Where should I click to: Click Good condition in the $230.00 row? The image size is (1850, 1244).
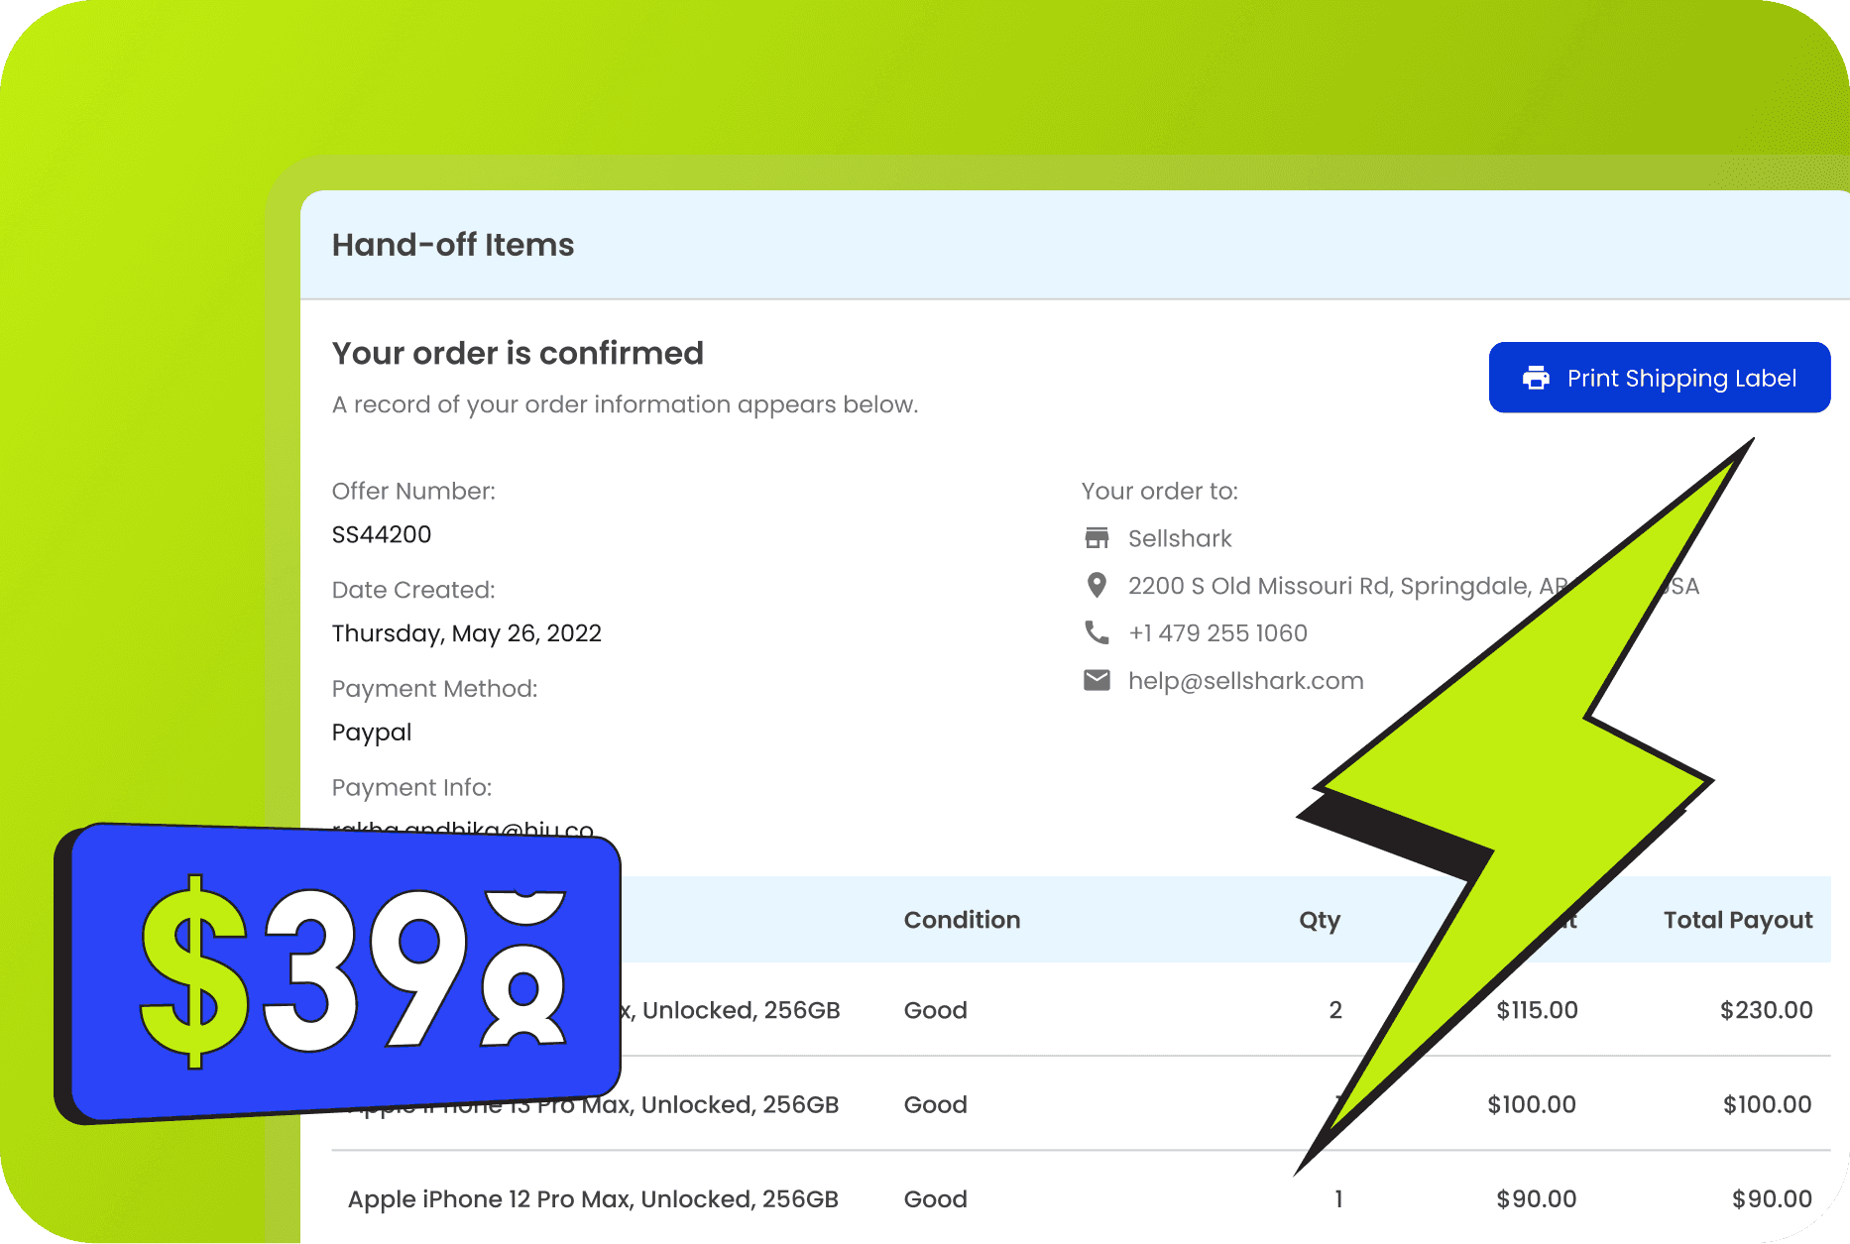[935, 1010]
